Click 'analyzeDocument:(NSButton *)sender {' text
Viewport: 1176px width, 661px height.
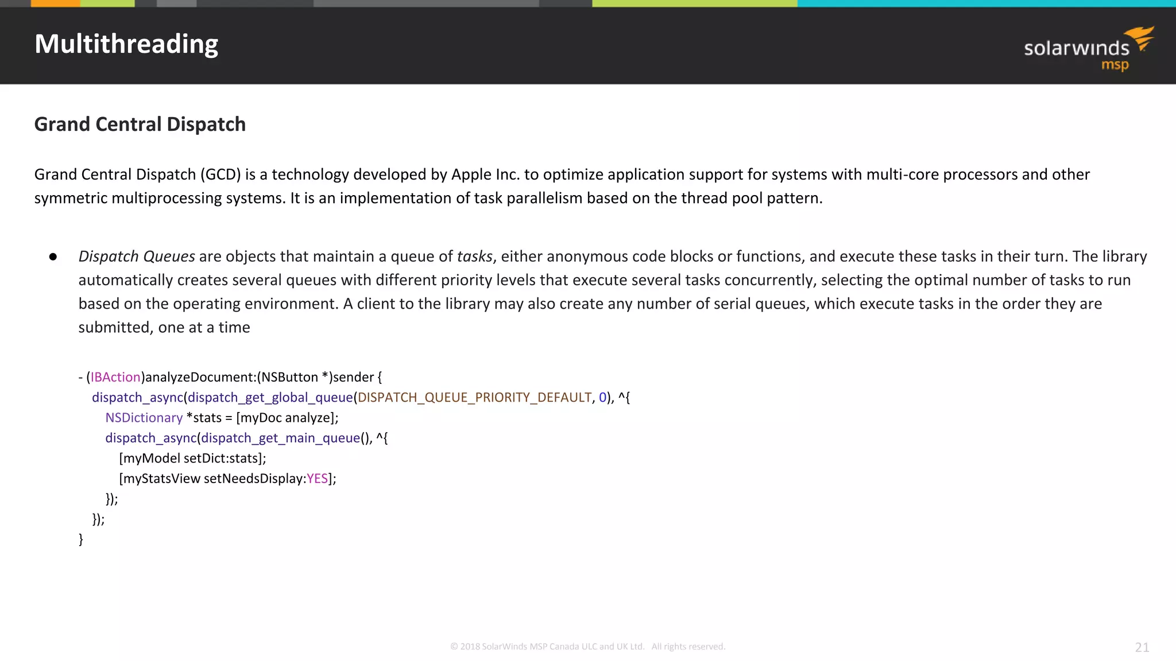pos(264,377)
